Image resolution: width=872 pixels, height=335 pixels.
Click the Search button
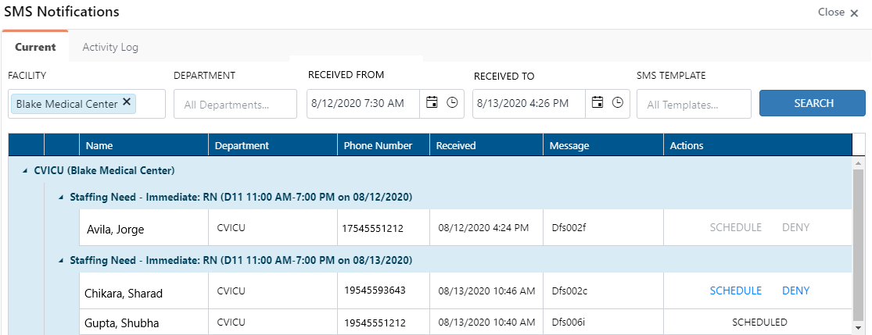[813, 103]
